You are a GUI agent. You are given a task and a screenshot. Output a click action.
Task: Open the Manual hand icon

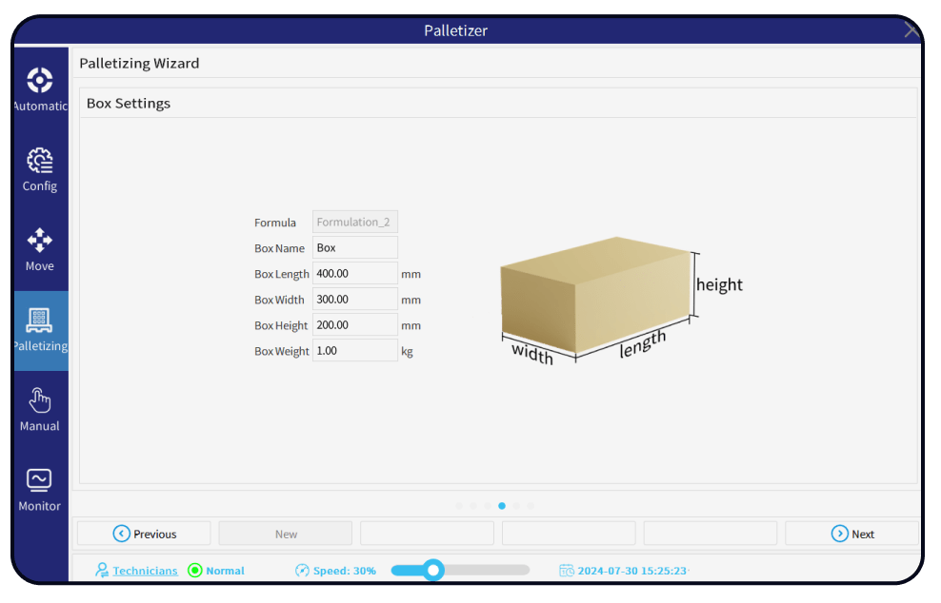tap(40, 399)
